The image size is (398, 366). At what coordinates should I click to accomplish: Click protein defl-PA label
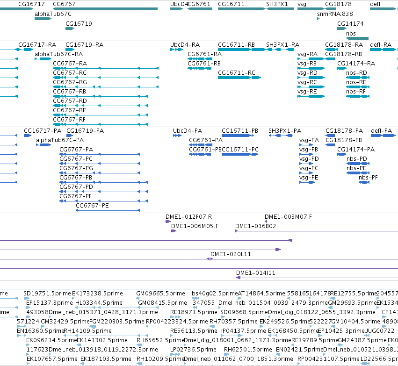[x=382, y=131]
